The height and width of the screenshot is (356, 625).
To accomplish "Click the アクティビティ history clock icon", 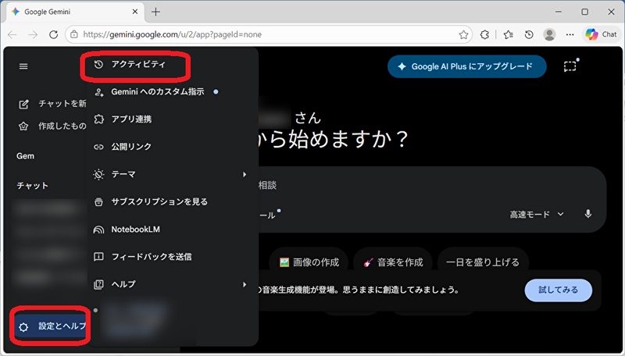I will pos(99,65).
